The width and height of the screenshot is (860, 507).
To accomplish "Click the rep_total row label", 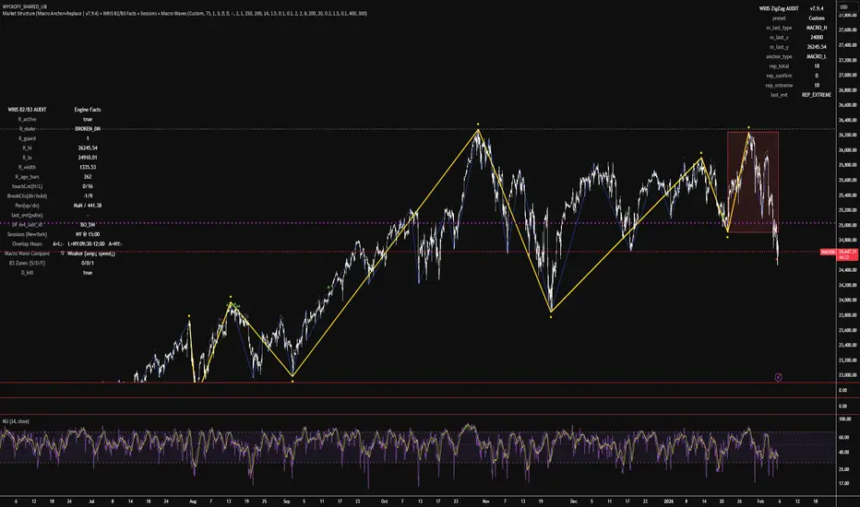I will (779, 66).
